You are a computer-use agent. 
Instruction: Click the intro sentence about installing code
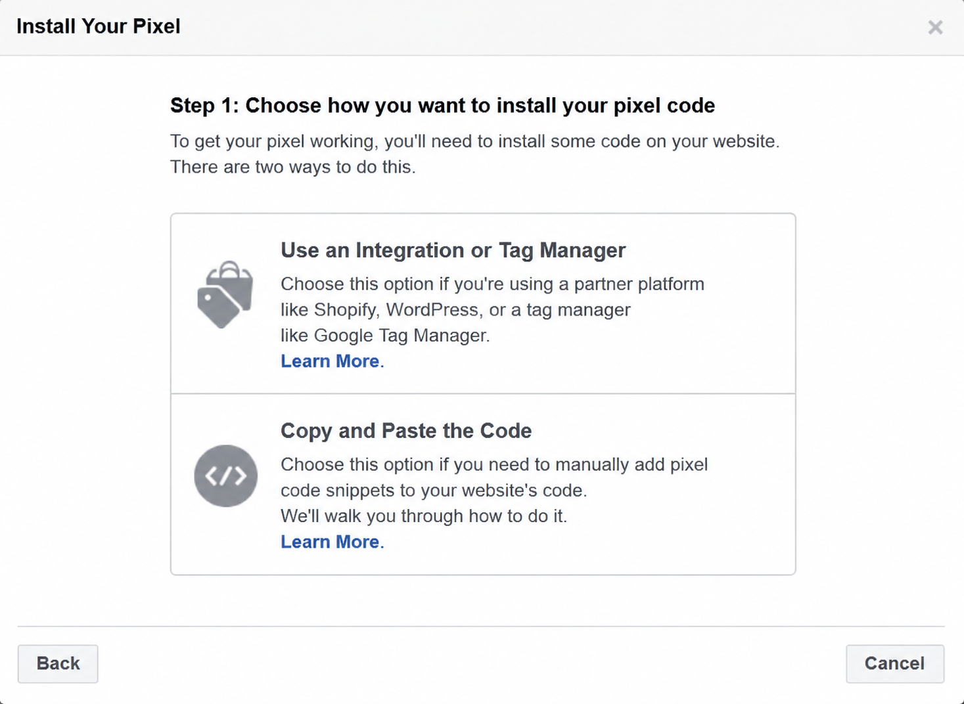(x=474, y=142)
